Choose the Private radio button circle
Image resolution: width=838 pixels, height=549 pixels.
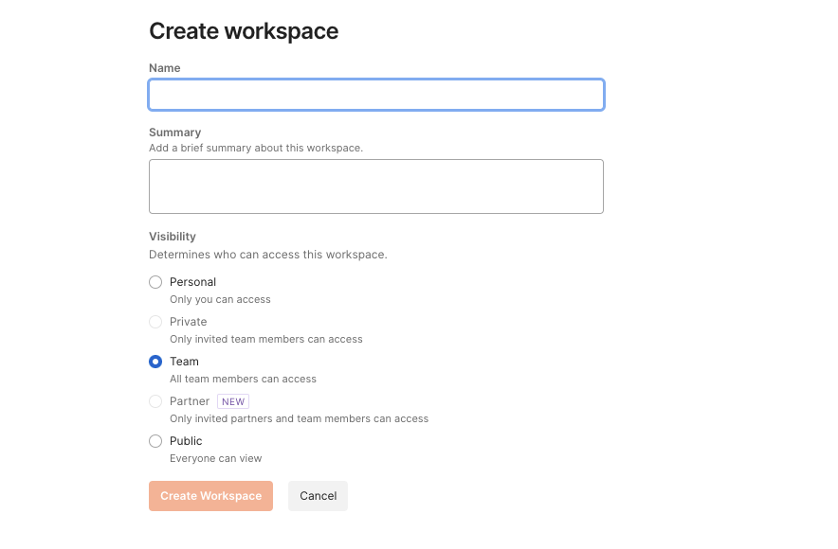click(155, 322)
